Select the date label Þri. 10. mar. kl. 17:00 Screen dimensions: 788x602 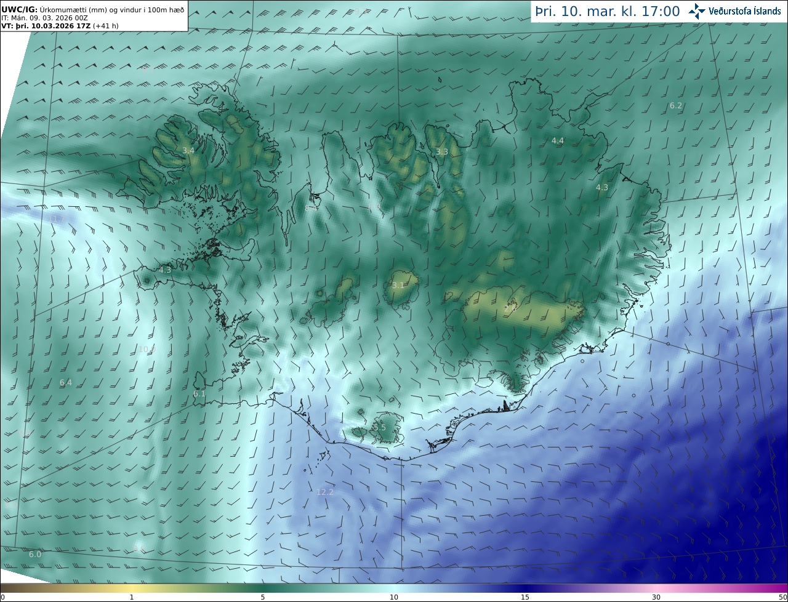point(607,11)
